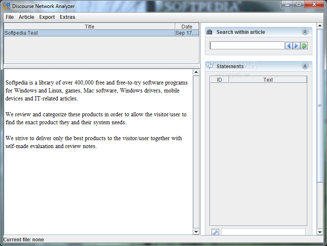This screenshot has width=327, height=246.
Task: Sort articles by Date column header
Action: tap(187, 26)
